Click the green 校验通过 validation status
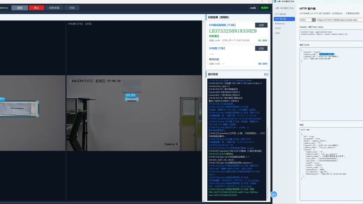The image size is (363, 204). (x=214, y=36)
